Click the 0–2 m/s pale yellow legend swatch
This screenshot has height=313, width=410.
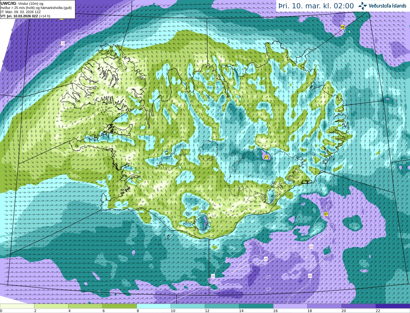click(x=17, y=306)
